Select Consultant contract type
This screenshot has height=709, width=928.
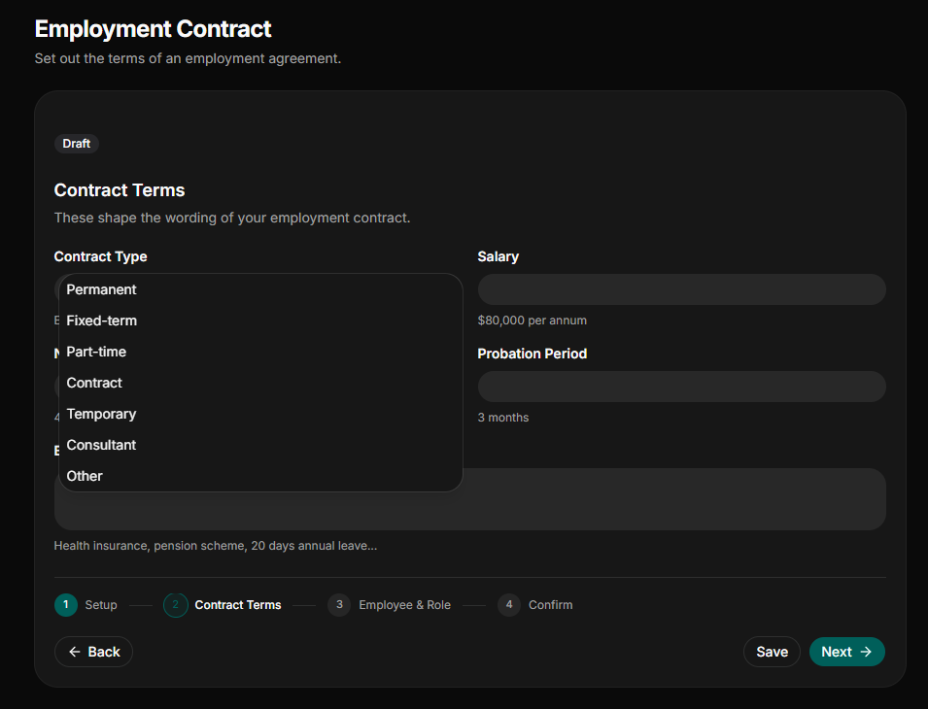(260, 445)
